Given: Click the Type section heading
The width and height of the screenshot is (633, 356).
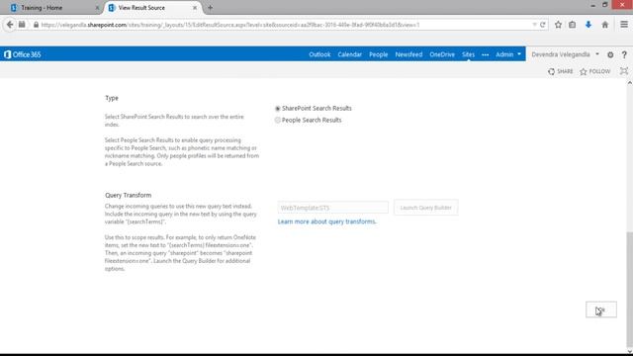Looking at the screenshot, I should 112,98.
